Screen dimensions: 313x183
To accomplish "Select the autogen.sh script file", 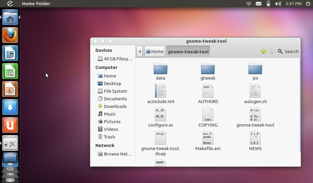I will pyautogui.click(x=255, y=94).
